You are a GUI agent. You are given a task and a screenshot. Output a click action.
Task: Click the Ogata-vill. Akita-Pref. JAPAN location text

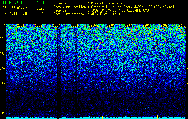pyautogui.click(x=133, y=7)
